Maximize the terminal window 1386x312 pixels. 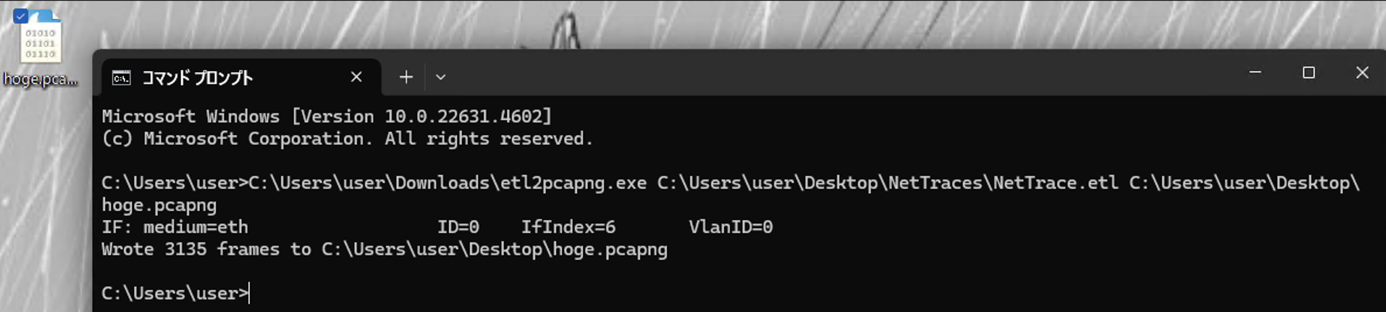click(1308, 73)
